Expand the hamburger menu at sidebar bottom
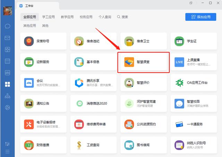Image resolution: width=222 pixels, height=157 pixels. coord(7,151)
